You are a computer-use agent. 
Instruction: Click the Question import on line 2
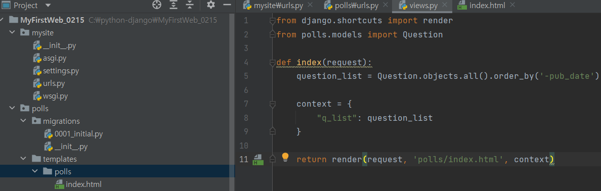point(423,34)
